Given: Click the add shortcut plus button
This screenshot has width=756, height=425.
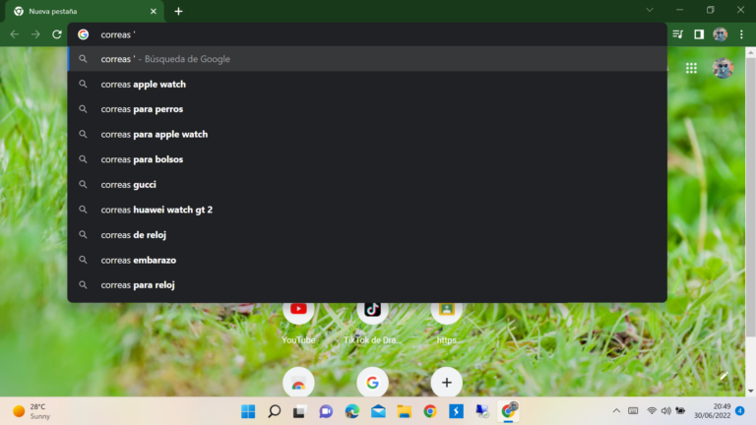Looking at the screenshot, I should [446, 382].
